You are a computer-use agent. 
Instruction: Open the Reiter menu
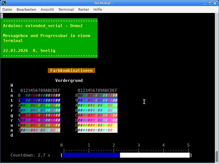[x=84, y=9]
